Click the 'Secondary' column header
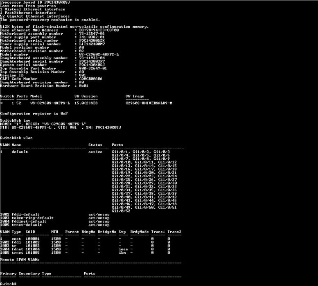 point(29,273)
